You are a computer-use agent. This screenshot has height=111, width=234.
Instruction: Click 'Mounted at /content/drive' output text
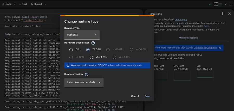pyautogui.click(x=22, y=26)
